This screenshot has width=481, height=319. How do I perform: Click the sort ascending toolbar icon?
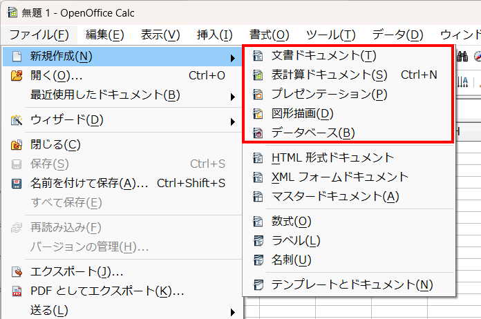click(x=462, y=81)
